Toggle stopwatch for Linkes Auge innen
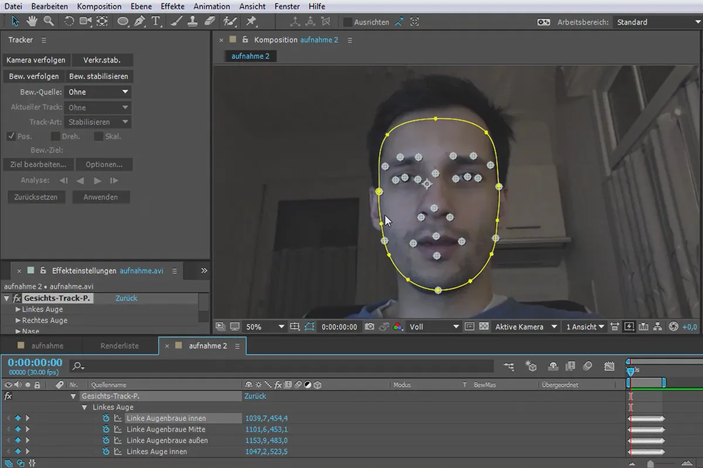 [x=106, y=452]
